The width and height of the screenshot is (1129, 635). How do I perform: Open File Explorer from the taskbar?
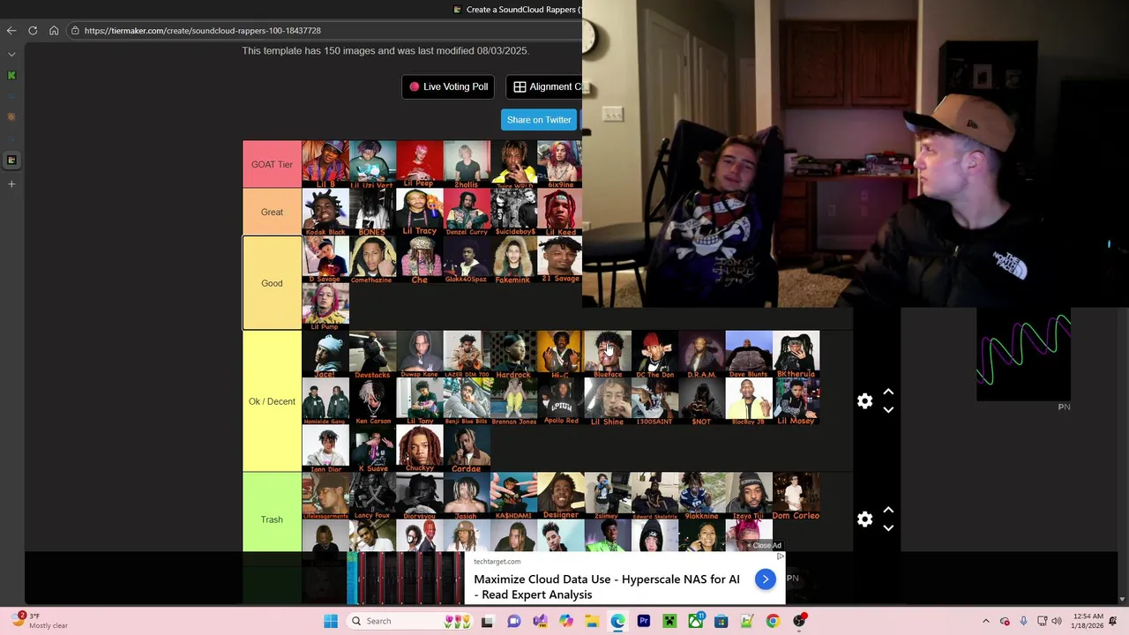click(591, 621)
